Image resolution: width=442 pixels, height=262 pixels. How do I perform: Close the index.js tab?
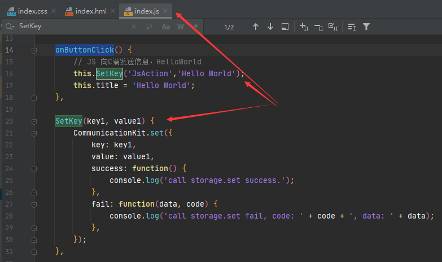(x=165, y=11)
